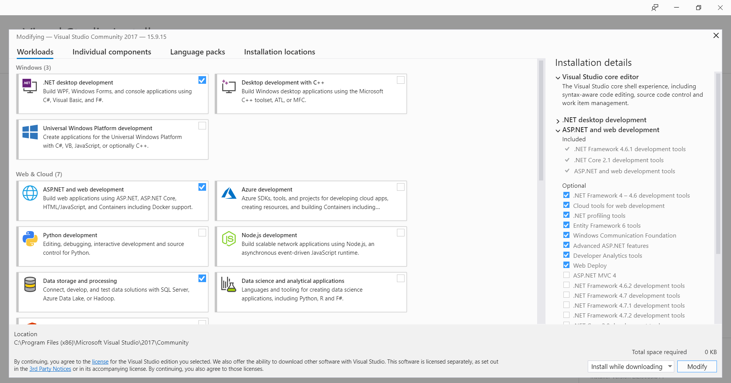Viewport: 731px width, 383px height.
Task: Click the Node.js development logo icon
Action: point(229,239)
